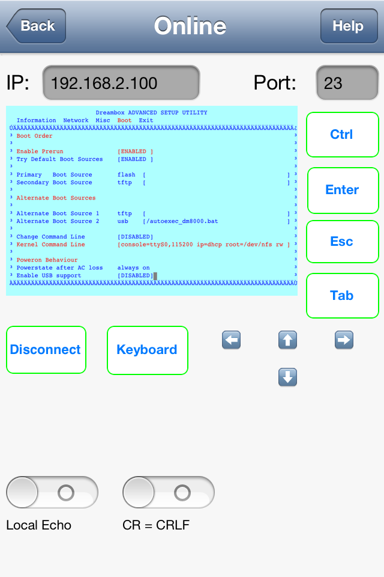The height and width of the screenshot is (577, 384).
Task: Click the Kernel Command Line entry
Action: [x=50, y=245]
